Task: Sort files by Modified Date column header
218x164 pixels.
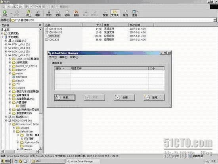Action: click(x=141, y=25)
